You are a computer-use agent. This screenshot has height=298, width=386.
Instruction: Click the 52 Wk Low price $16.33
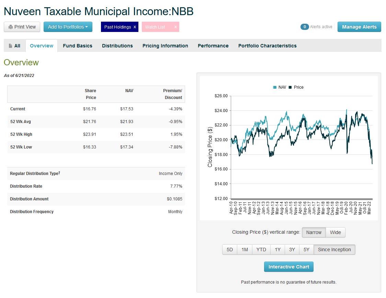[90, 147]
